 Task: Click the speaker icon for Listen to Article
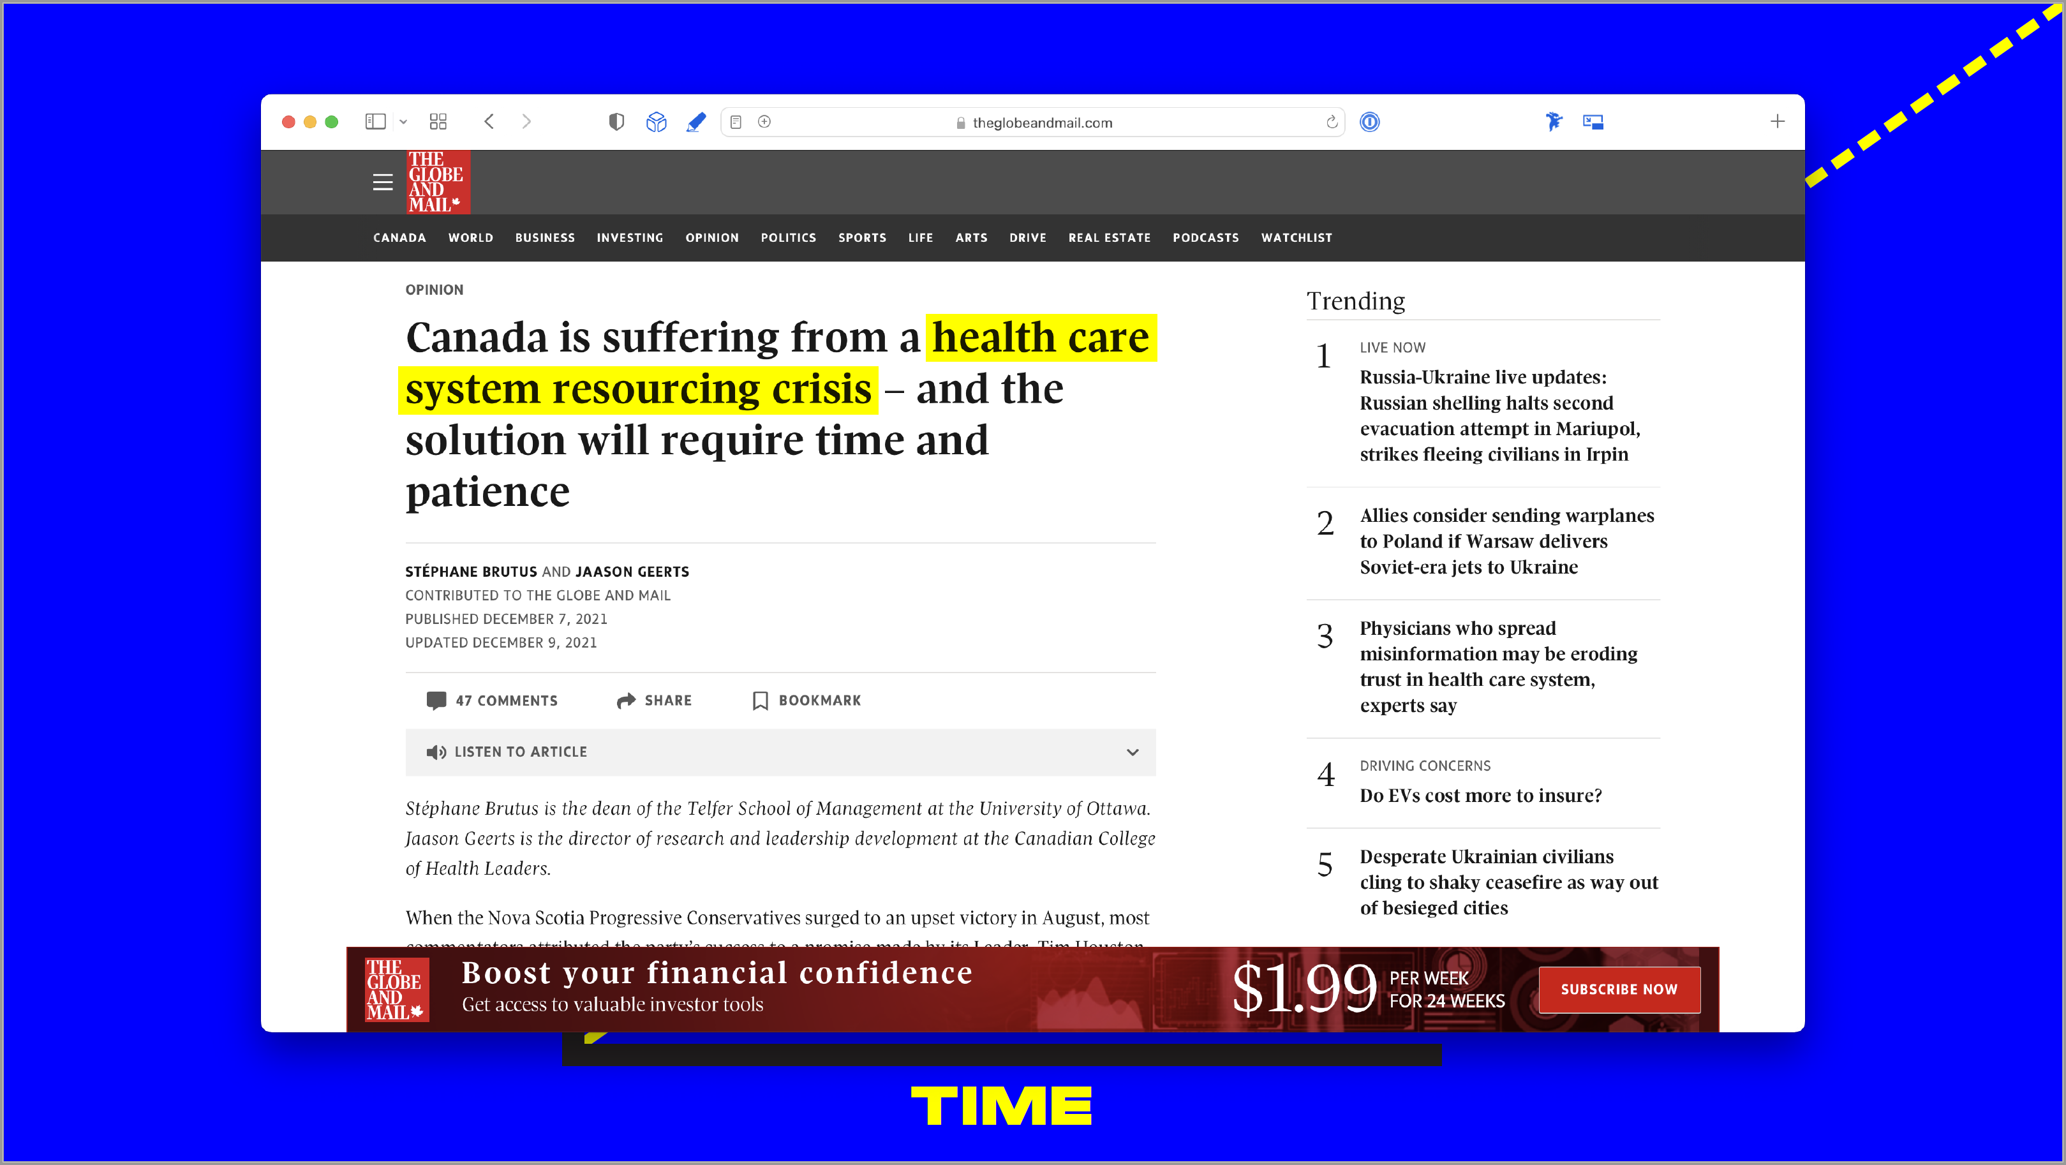(x=436, y=752)
